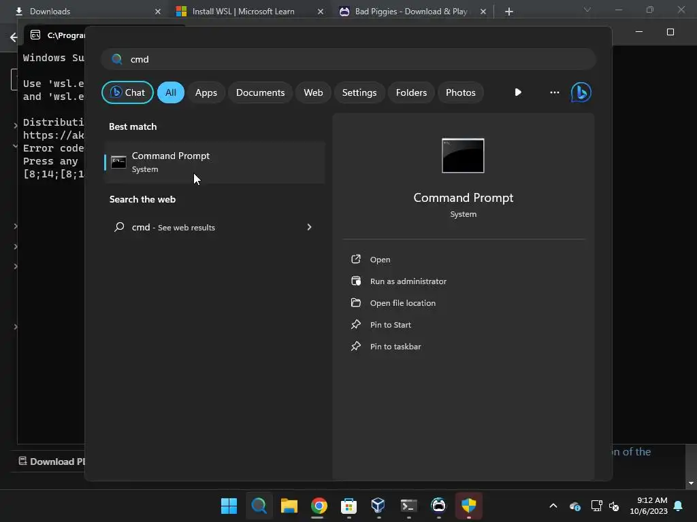Open Google Chrome from the taskbar
This screenshot has width=697, height=522.
[x=319, y=506]
